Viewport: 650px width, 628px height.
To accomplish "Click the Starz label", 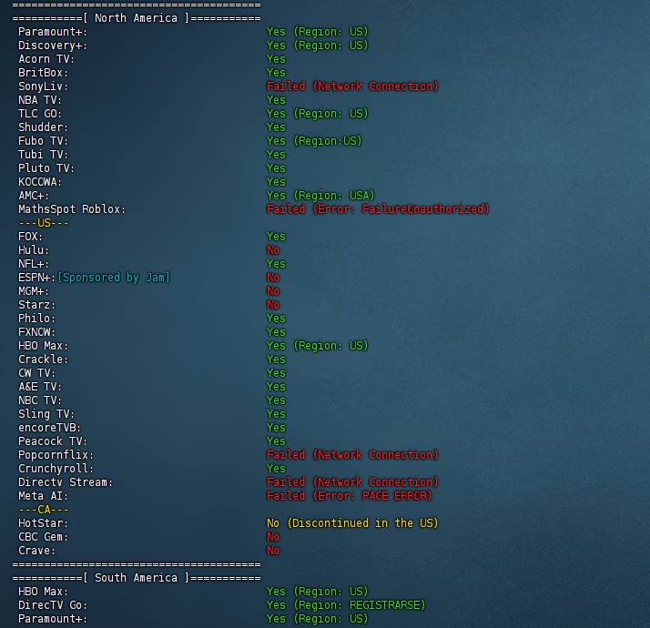I will 36,305.
